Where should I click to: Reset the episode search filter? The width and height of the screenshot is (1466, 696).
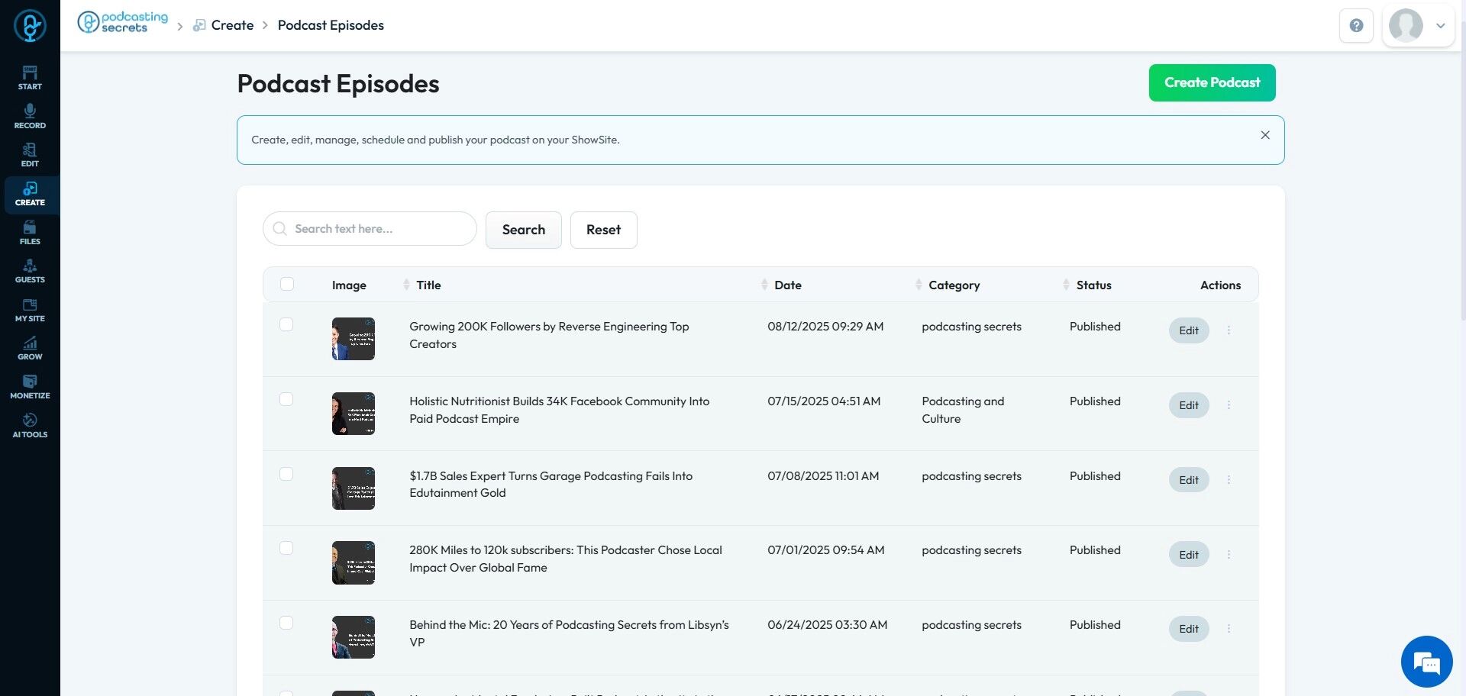[604, 230]
